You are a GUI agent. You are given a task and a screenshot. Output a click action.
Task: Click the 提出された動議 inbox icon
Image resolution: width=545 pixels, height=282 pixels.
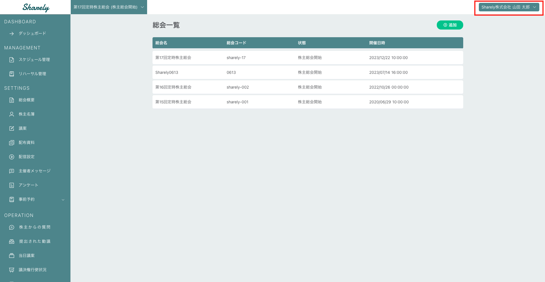point(12,241)
